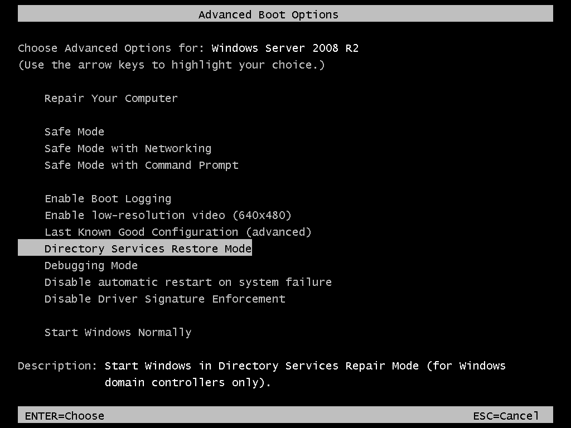Click the Windows Server 2008 R2 label

point(284,48)
